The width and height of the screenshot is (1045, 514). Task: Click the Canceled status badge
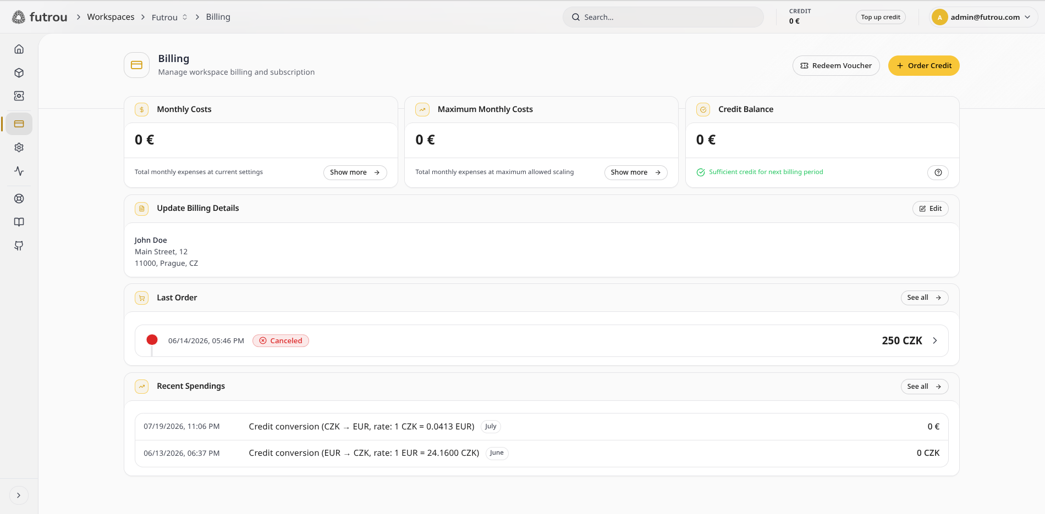coord(280,340)
